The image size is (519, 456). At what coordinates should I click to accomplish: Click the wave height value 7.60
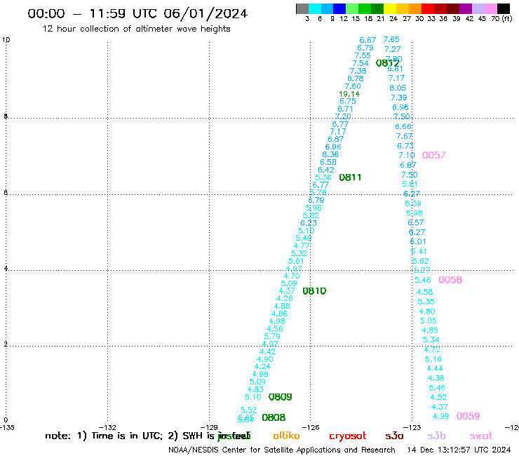tap(353, 86)
